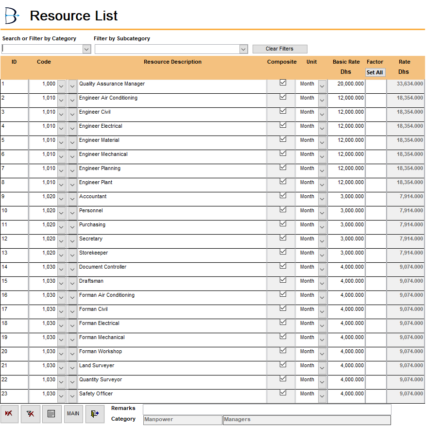This screenshot has width=426, height=426.
Task: Open the Filter by Subcategory dropdown
Action: pyautogui.click(x=243, y=49)
